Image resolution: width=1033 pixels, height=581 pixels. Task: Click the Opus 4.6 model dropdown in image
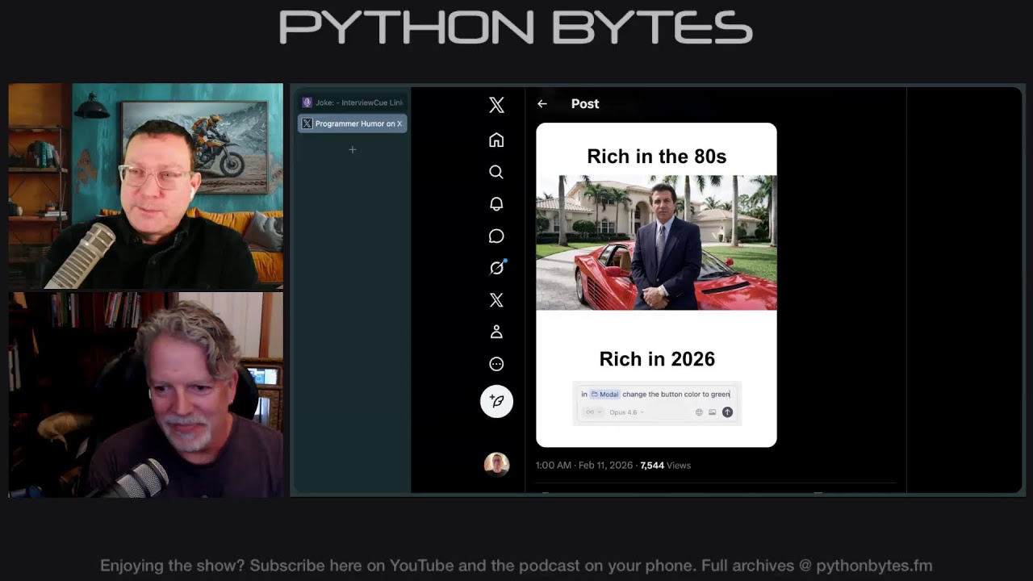click(625, 412)
